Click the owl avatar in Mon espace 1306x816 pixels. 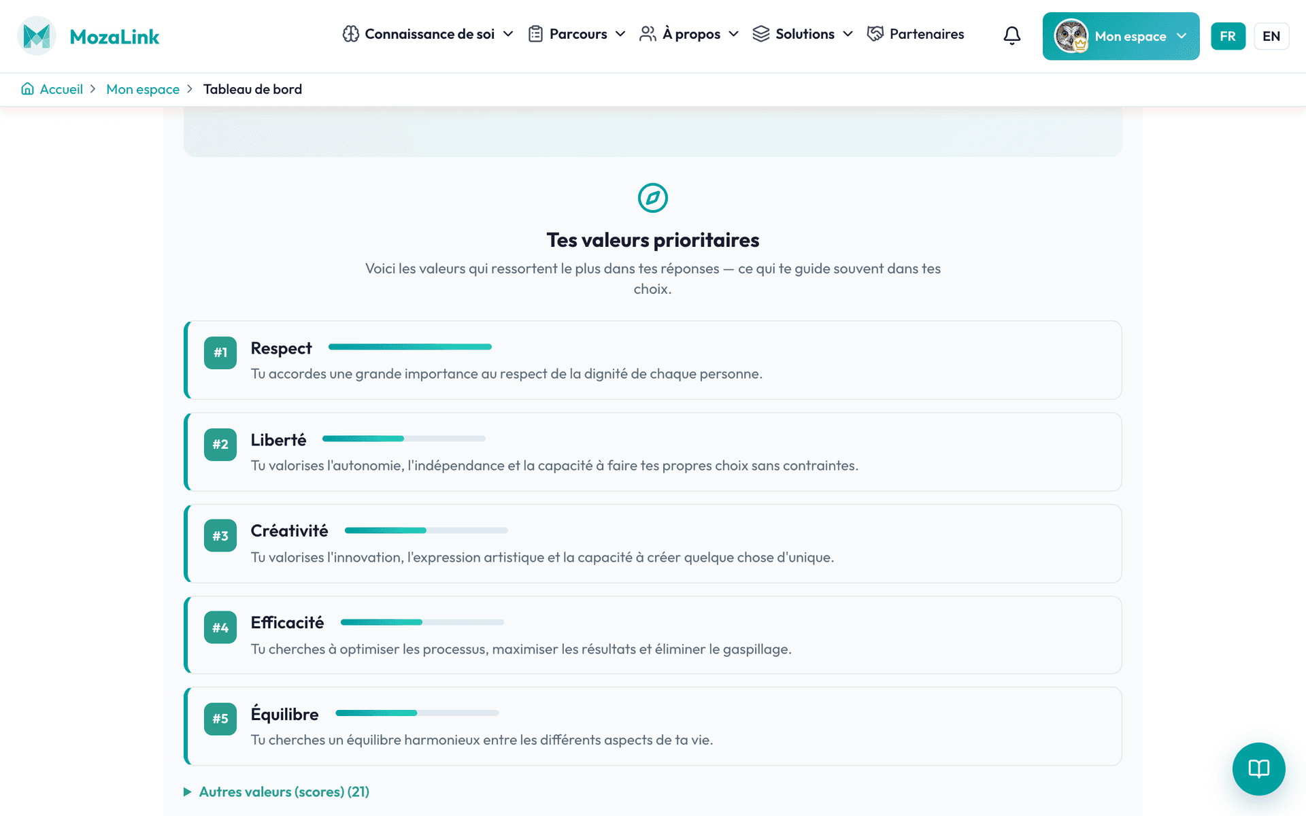click(x=1071, y=36)
